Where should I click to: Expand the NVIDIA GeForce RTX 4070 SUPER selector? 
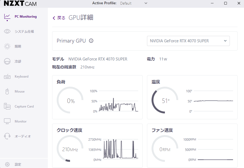click(188, 41)
